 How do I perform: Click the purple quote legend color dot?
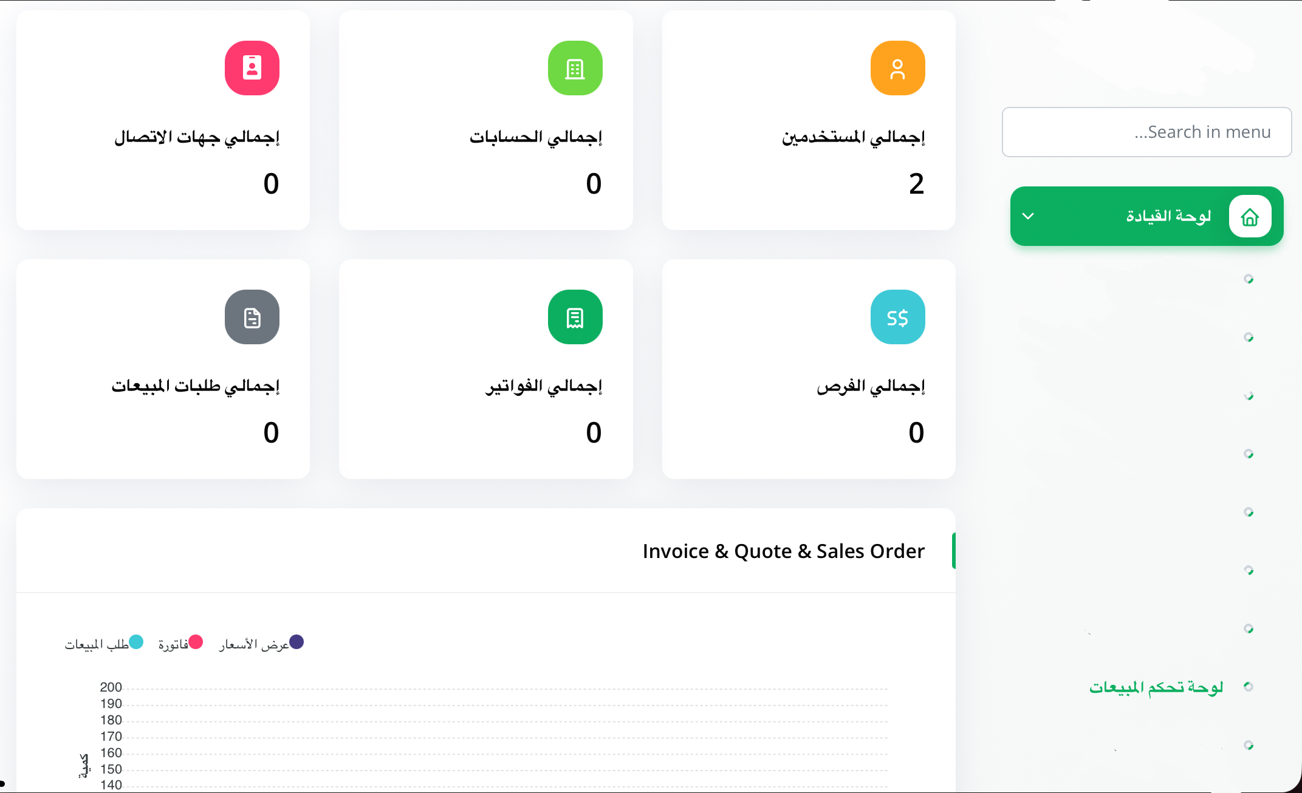[x=296, y=642]
